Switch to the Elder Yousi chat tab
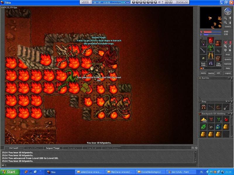Image resolution: width=234 pixels, height=175 pixels. 111,148
